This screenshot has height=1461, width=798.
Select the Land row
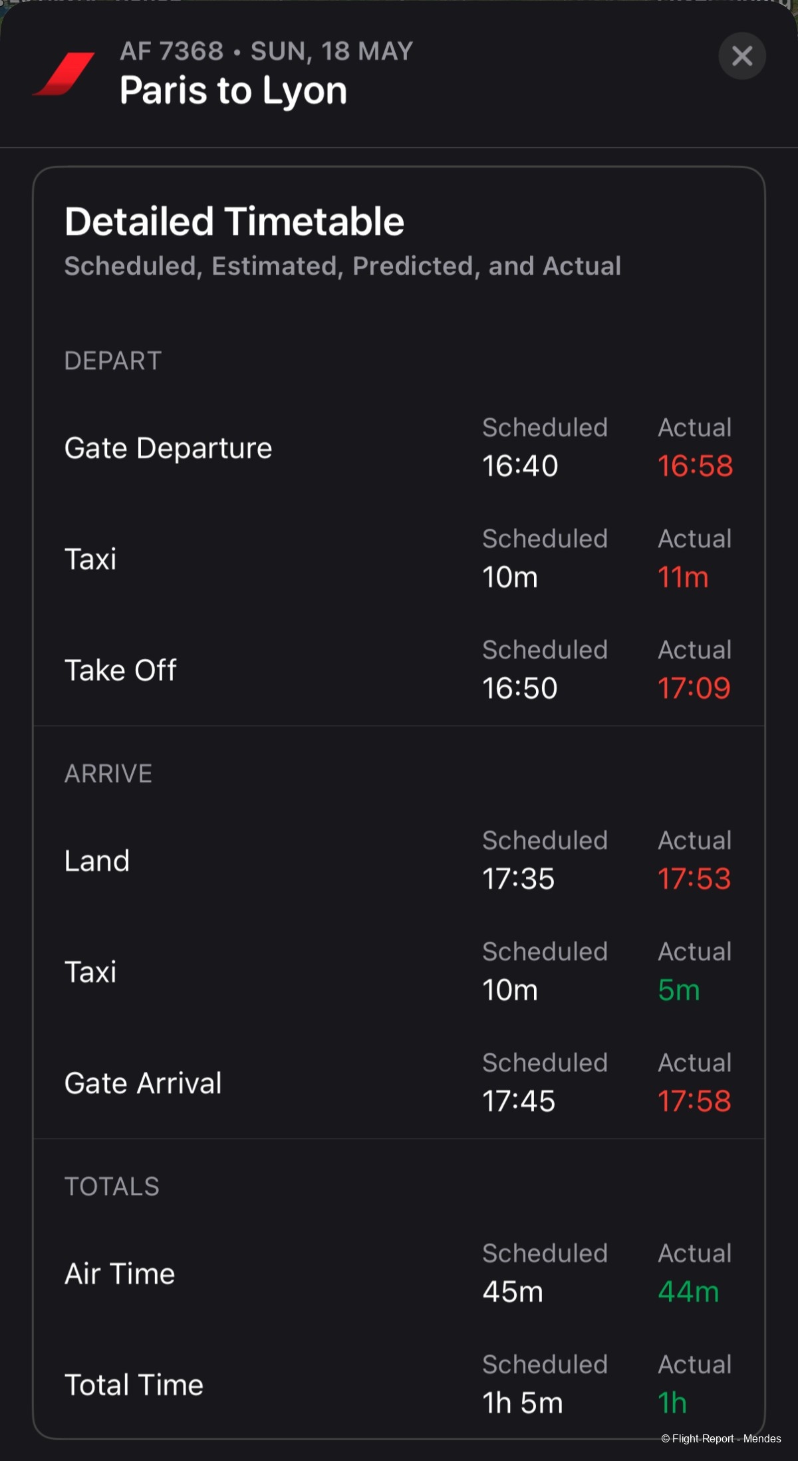[x=399, y=861]
